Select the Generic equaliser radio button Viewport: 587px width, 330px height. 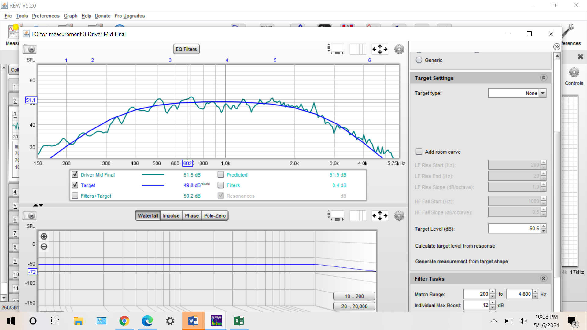point(419,60)
